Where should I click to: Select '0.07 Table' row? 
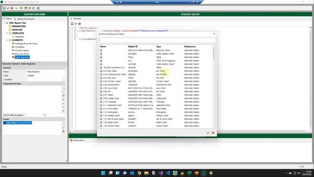[156, 95]
